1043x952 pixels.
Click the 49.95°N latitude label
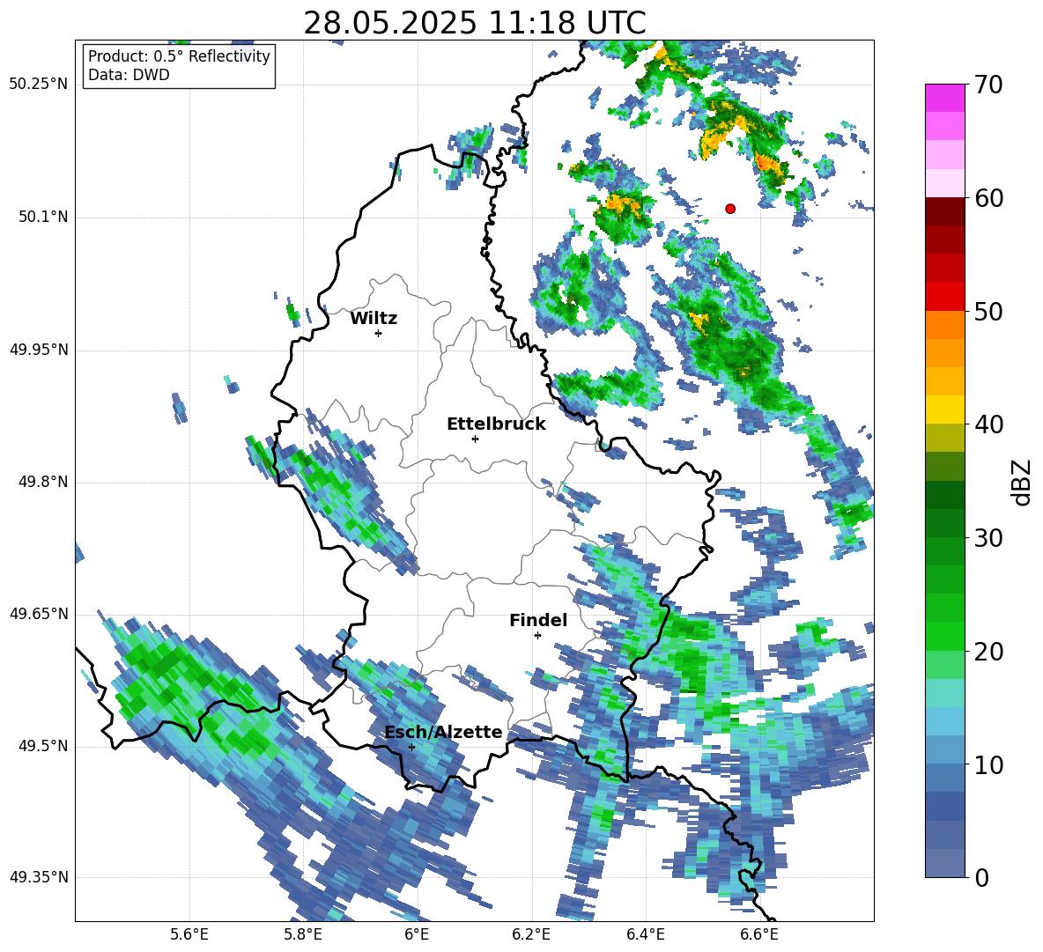pos(39,350)
